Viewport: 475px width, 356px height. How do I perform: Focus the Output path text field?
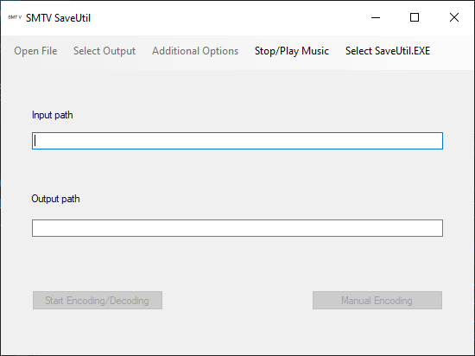coord(237,228)
